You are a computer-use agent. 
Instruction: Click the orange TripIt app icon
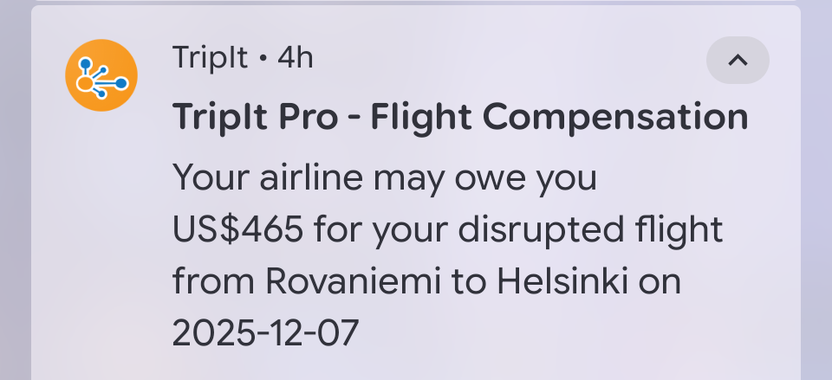pos(101,76)
